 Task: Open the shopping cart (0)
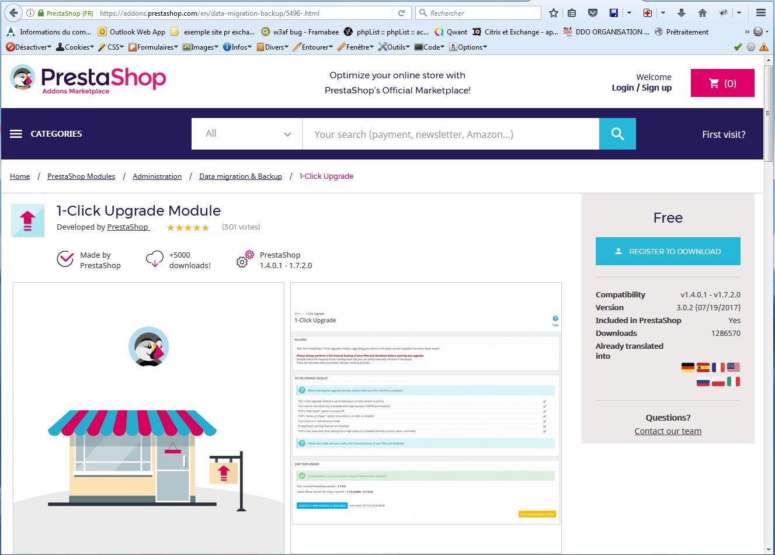click(x=722, y=84)
